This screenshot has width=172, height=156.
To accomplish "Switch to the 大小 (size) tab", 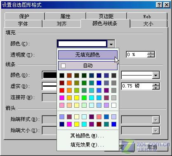I will click(148, 24).
